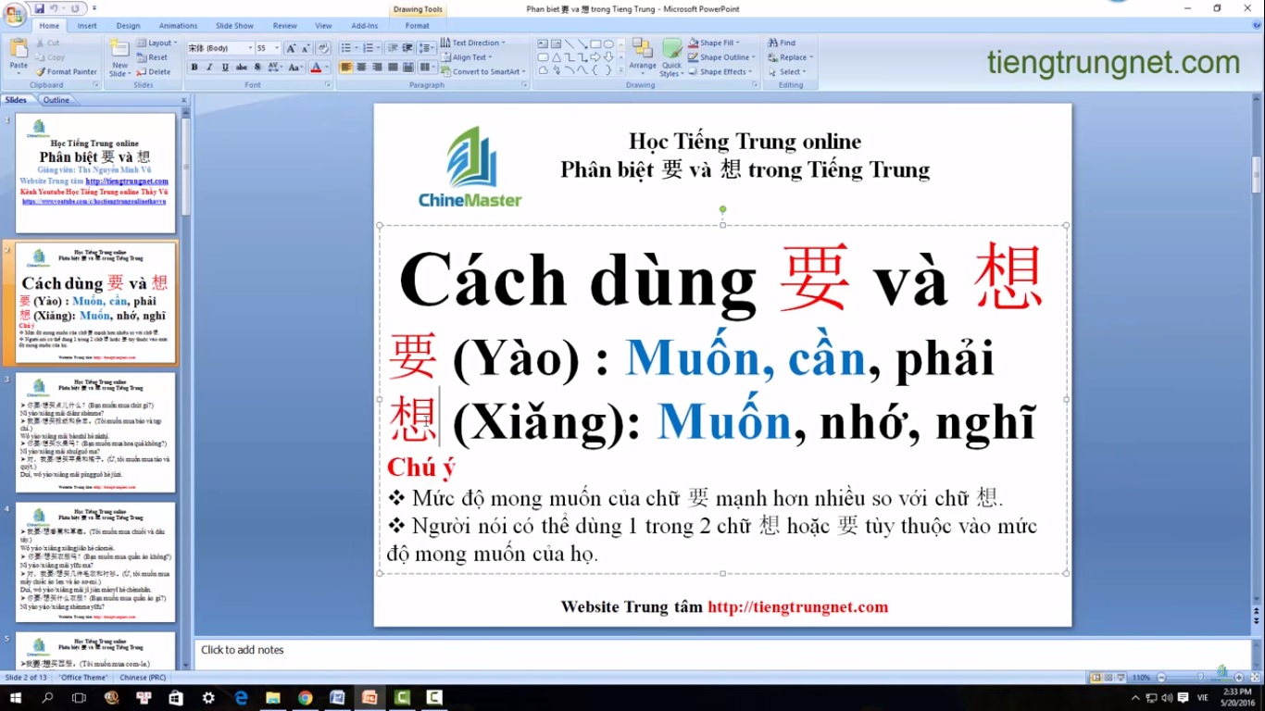Open the Outline pane tab
Viewport: 1265px width, 711px height.
pyautogui.click(x=56, y=100)
